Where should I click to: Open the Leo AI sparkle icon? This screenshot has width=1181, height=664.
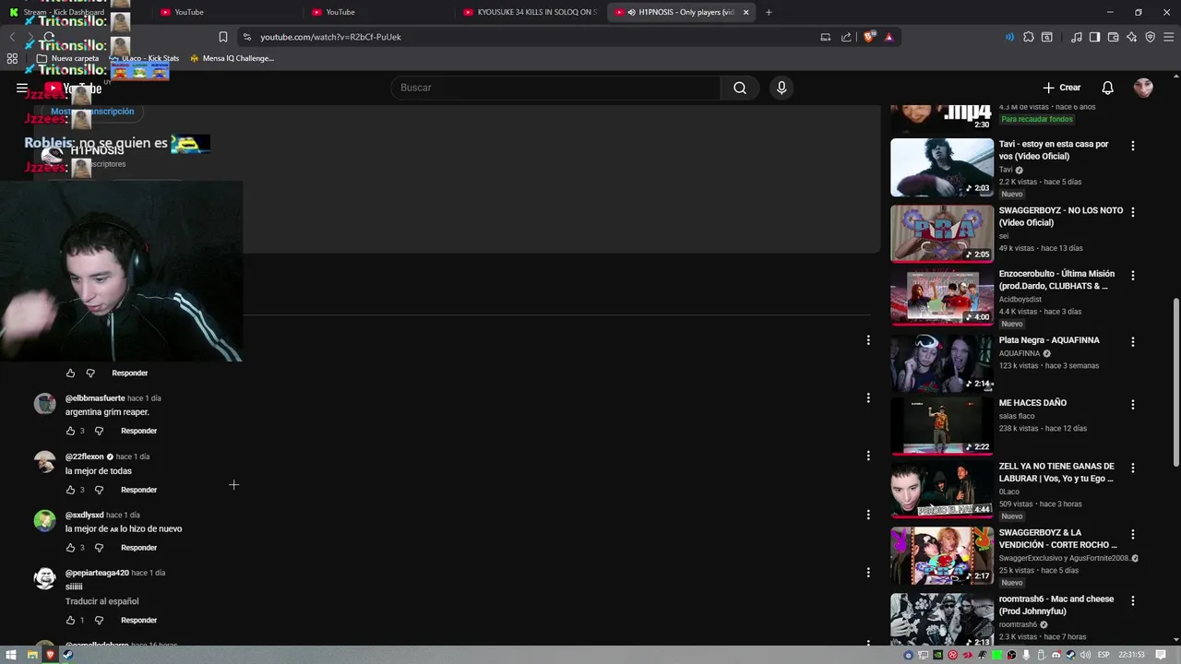tap(1132, 37)
